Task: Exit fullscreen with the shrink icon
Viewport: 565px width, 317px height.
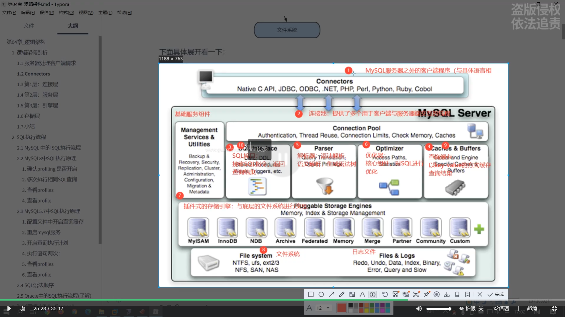Action: tap(554, 308)
